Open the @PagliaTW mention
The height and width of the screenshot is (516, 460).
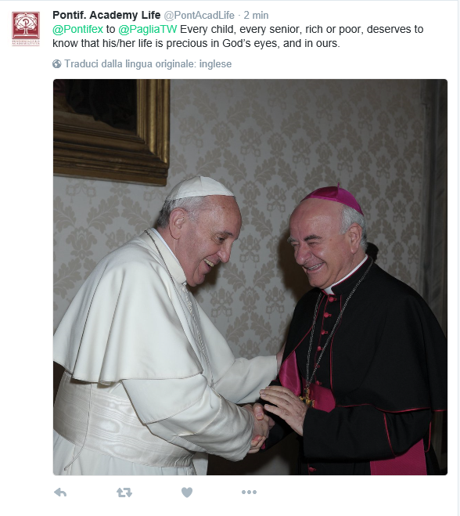pyautogui.click(x=147, y=29)
